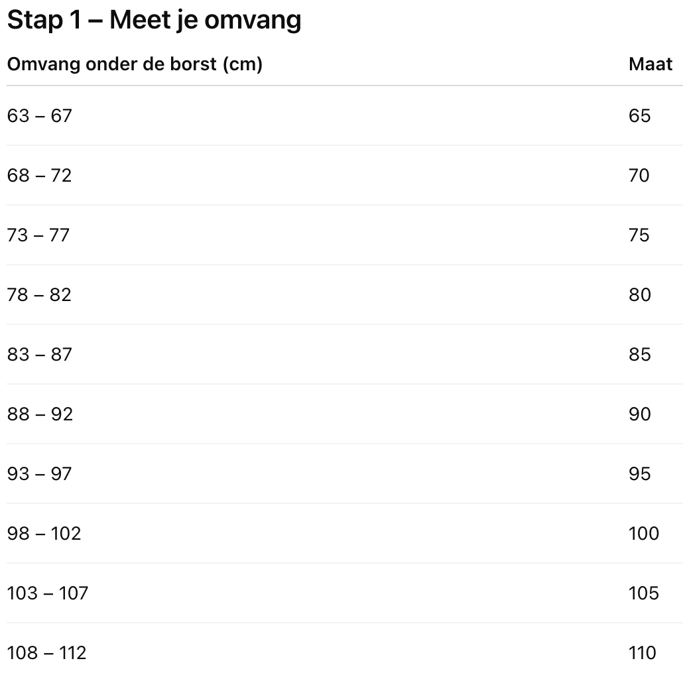Click the 'Maat' column header
Viewport: 683px width, 679px height.
[650, 64]
